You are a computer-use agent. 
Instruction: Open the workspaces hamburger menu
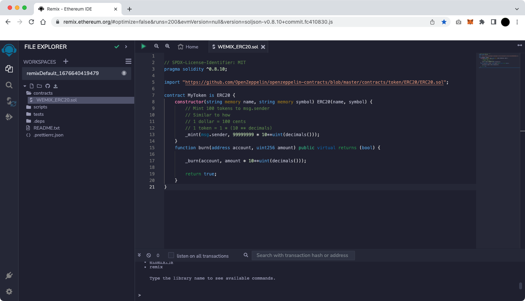(x=128, y=61)
